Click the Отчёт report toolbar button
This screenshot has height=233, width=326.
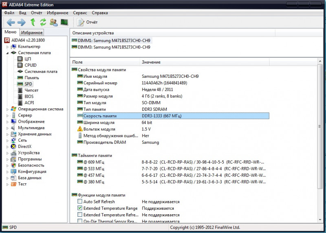(87, 22)
